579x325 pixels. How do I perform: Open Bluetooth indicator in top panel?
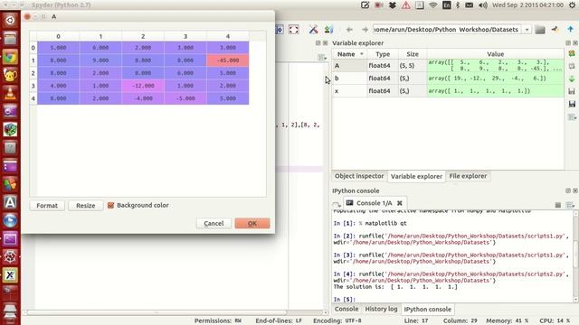458,5
